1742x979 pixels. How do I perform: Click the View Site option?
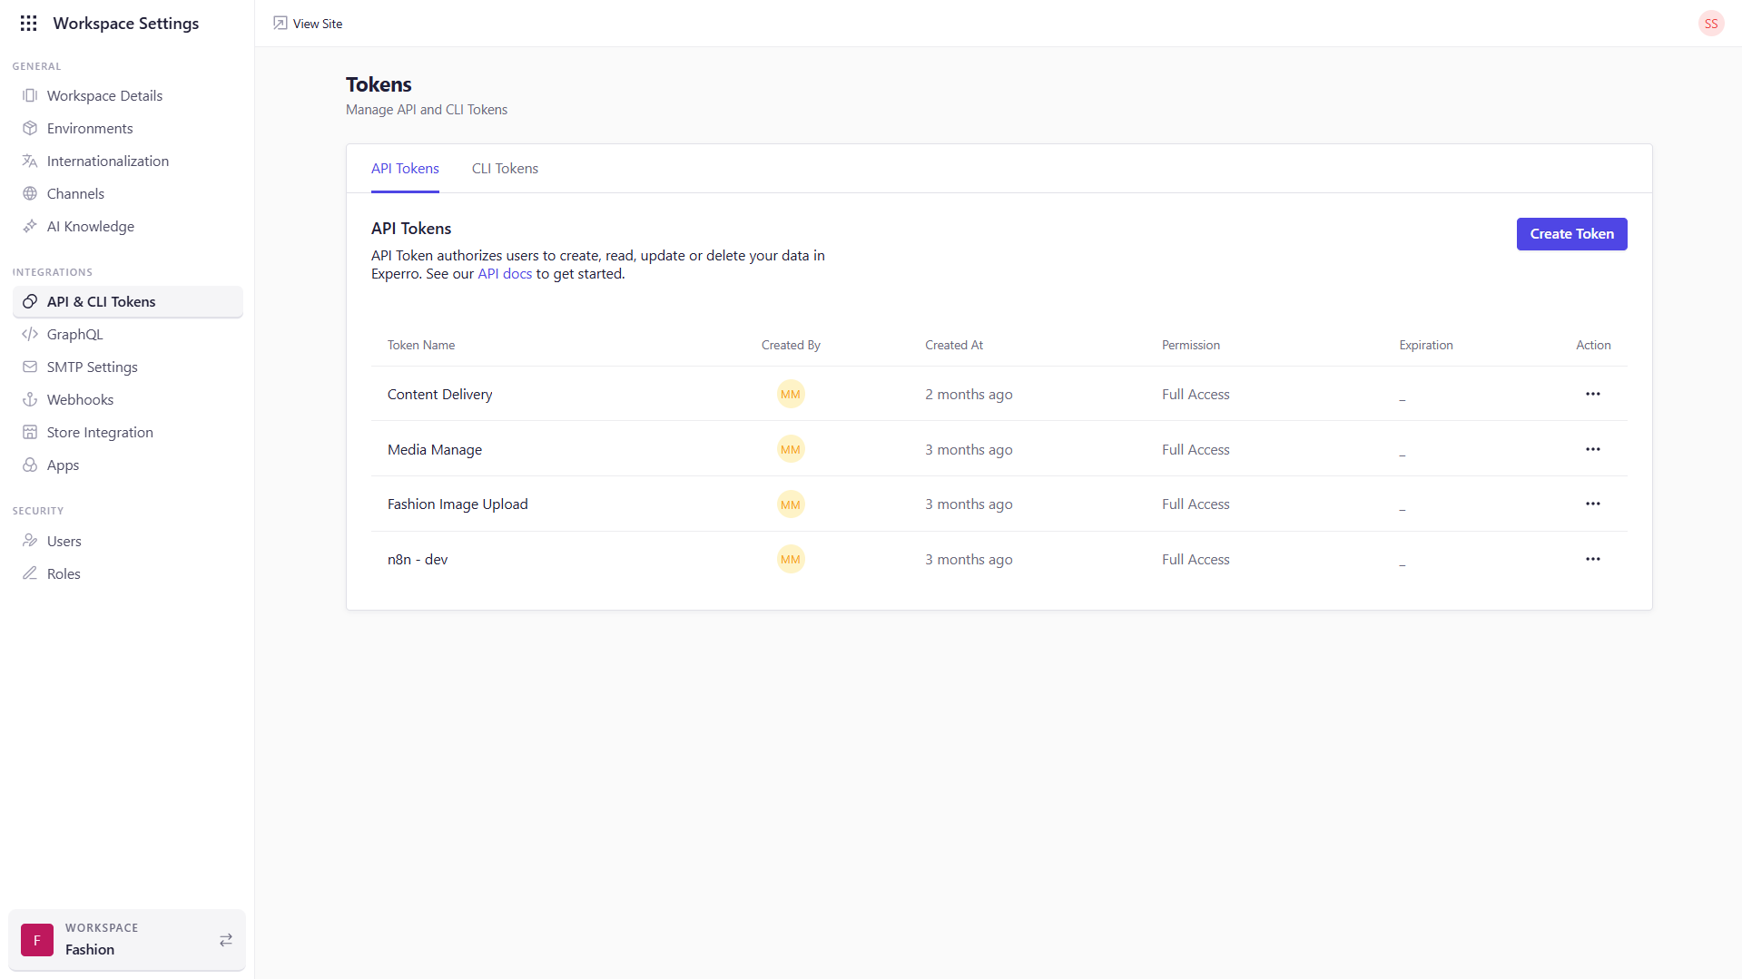pos(308,23)
